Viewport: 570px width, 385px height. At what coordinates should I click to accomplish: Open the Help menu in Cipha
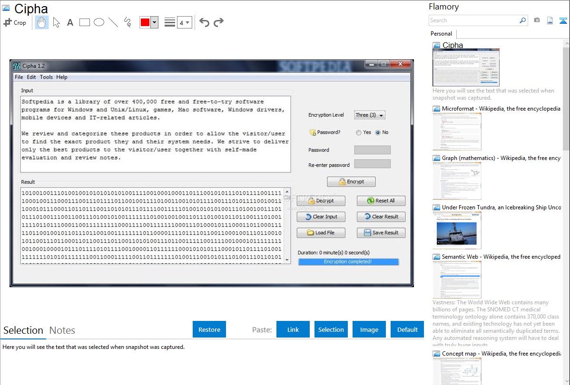[62, 77]
